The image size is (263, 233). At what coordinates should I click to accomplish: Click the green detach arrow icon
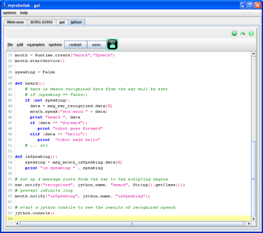(x=243, y=33)
